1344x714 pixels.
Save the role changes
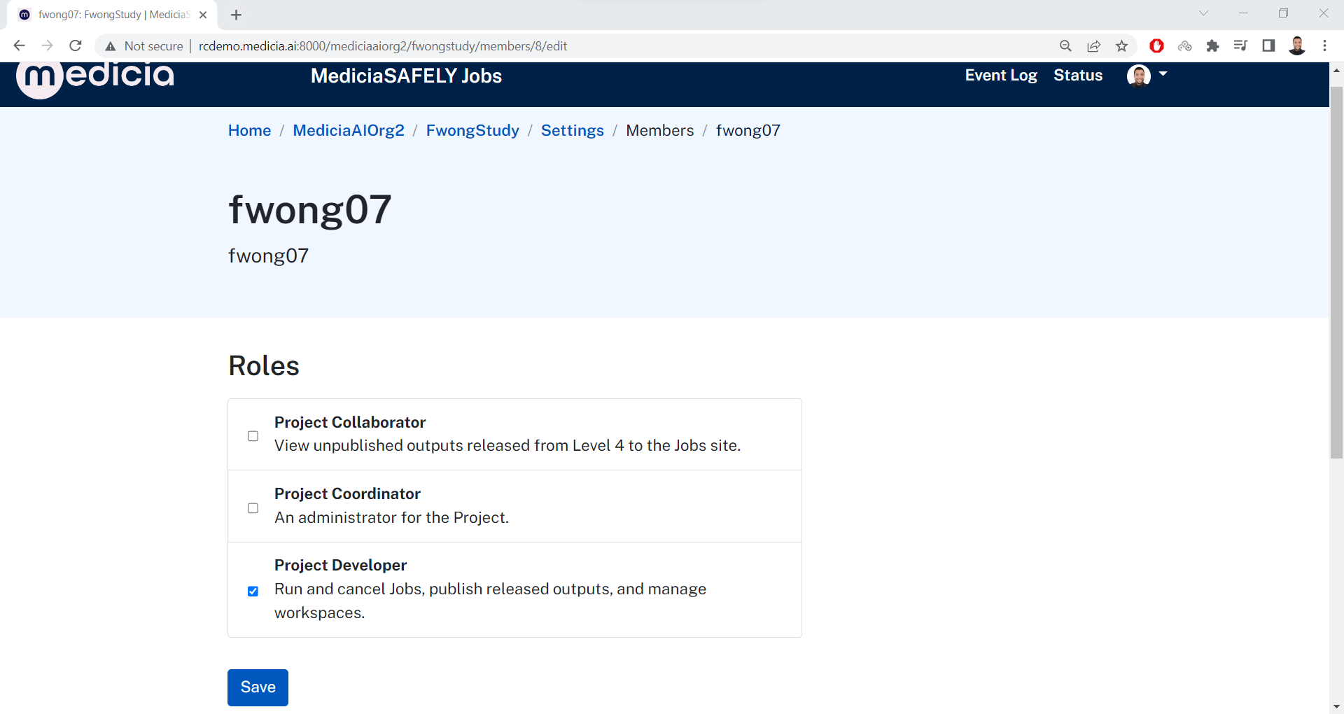[258, 687]
